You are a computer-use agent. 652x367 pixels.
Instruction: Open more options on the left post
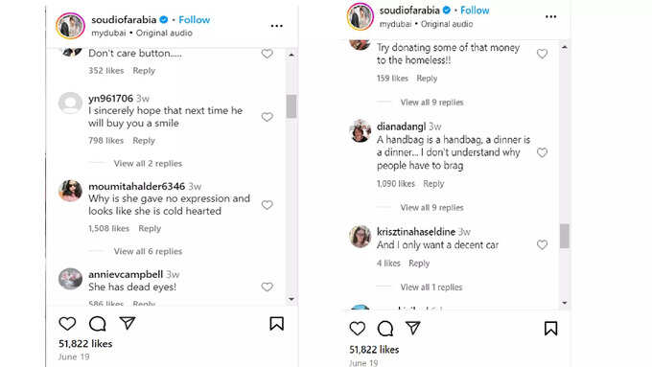tap(276, 26)
